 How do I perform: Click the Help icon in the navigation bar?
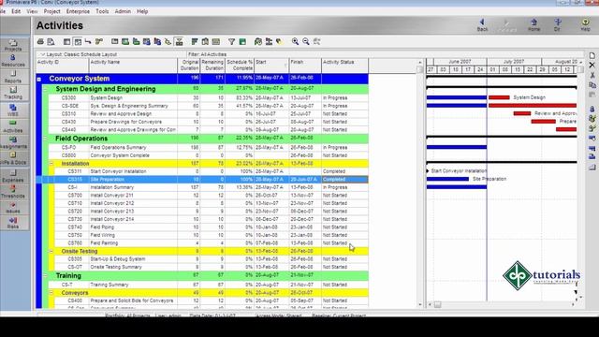585,25
